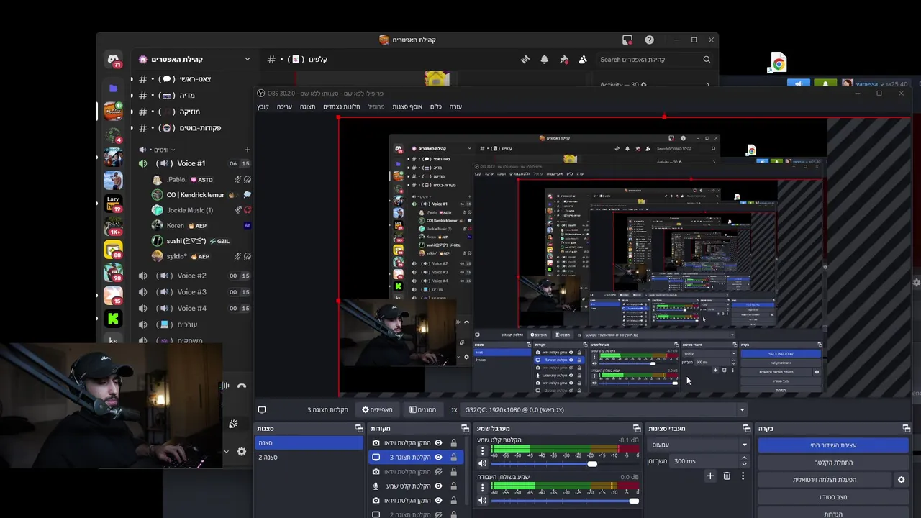The width and height of the screenshot is (921, 518).
Task: Unlock the הקלטת תצוגה 3 source
Action: pos(453,457)
